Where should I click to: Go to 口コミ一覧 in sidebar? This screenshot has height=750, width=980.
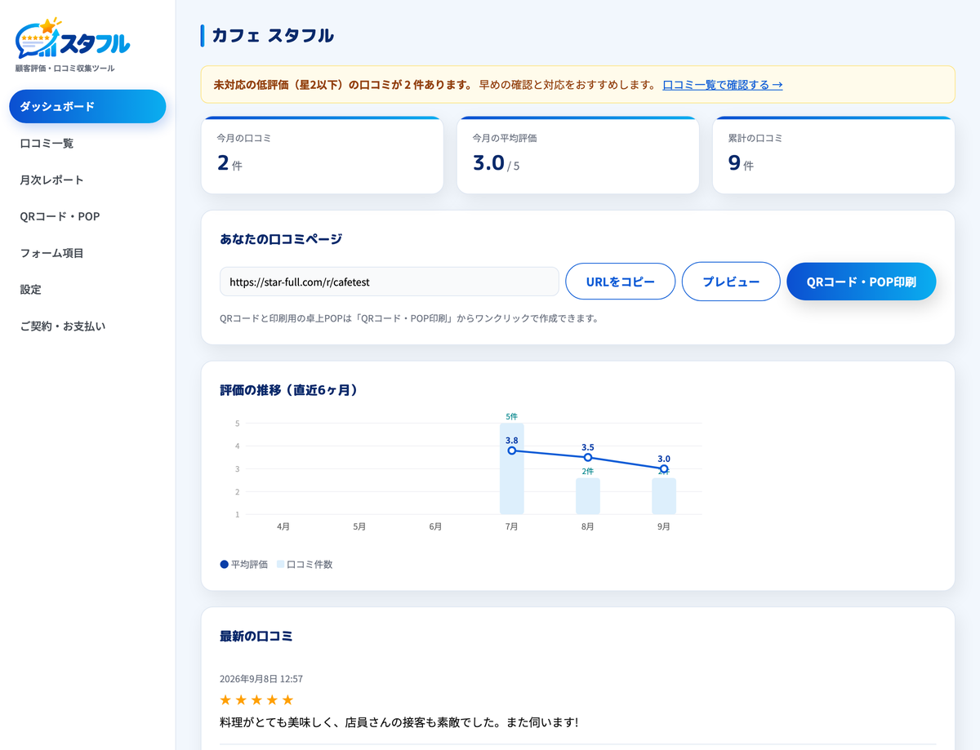(87, 143)
